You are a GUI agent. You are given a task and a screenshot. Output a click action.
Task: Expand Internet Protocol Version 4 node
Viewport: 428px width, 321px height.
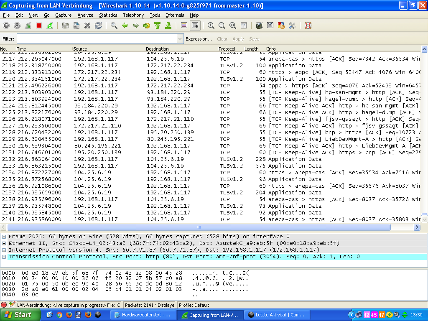[x=4, y=250]
